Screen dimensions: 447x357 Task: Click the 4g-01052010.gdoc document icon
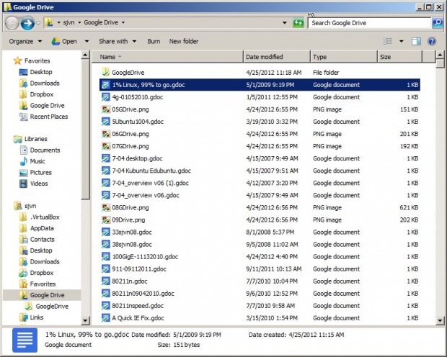click(x=106, y=97)
